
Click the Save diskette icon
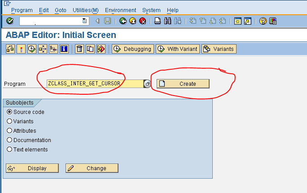click(107, 21)
